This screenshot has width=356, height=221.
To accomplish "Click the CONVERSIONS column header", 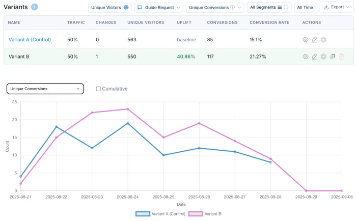I will [x=222, y=22].
